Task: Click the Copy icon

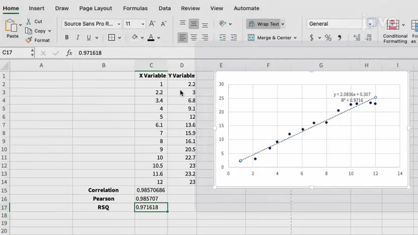Action: (29, 31)
